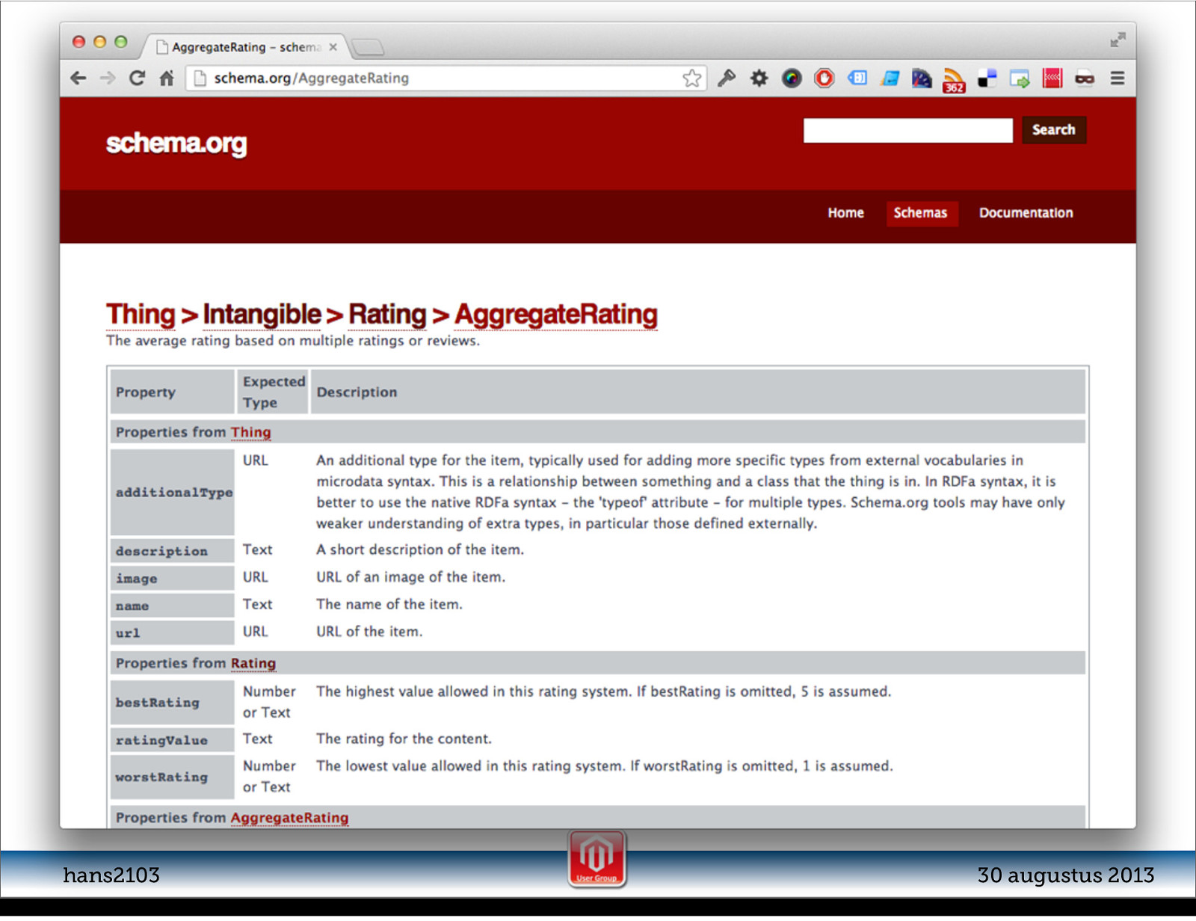Open the gear extension icon in toolbar
Viewport: 1196px width, 921px height.
[x=759, y=78]
